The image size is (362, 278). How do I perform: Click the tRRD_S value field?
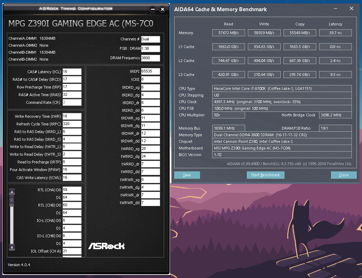click(x=72, y=139)
